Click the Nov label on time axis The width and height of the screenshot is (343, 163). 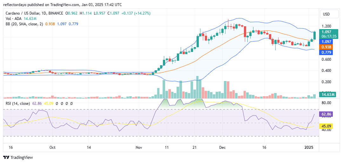click(x=139, y=147)
